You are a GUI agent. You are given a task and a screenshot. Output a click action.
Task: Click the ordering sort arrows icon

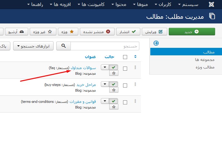pos(135,57)
